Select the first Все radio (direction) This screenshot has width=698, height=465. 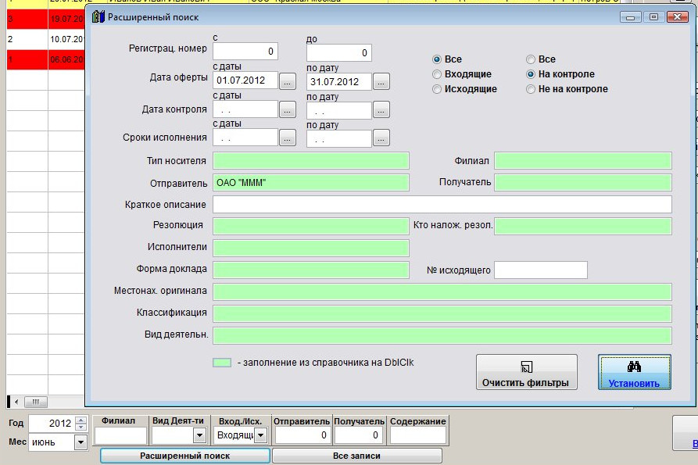pos(437,59)
